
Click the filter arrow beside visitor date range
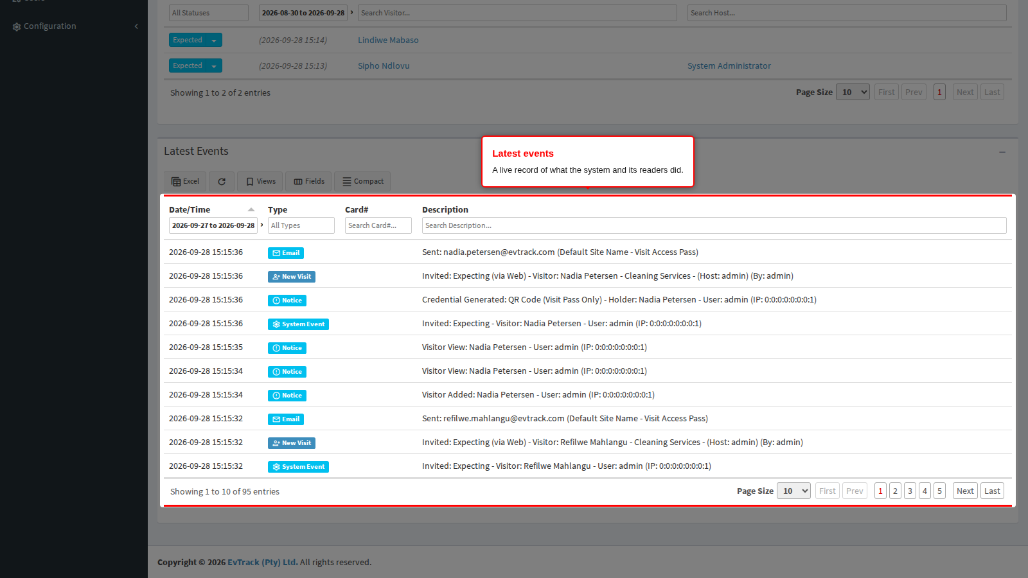(352, 12)
